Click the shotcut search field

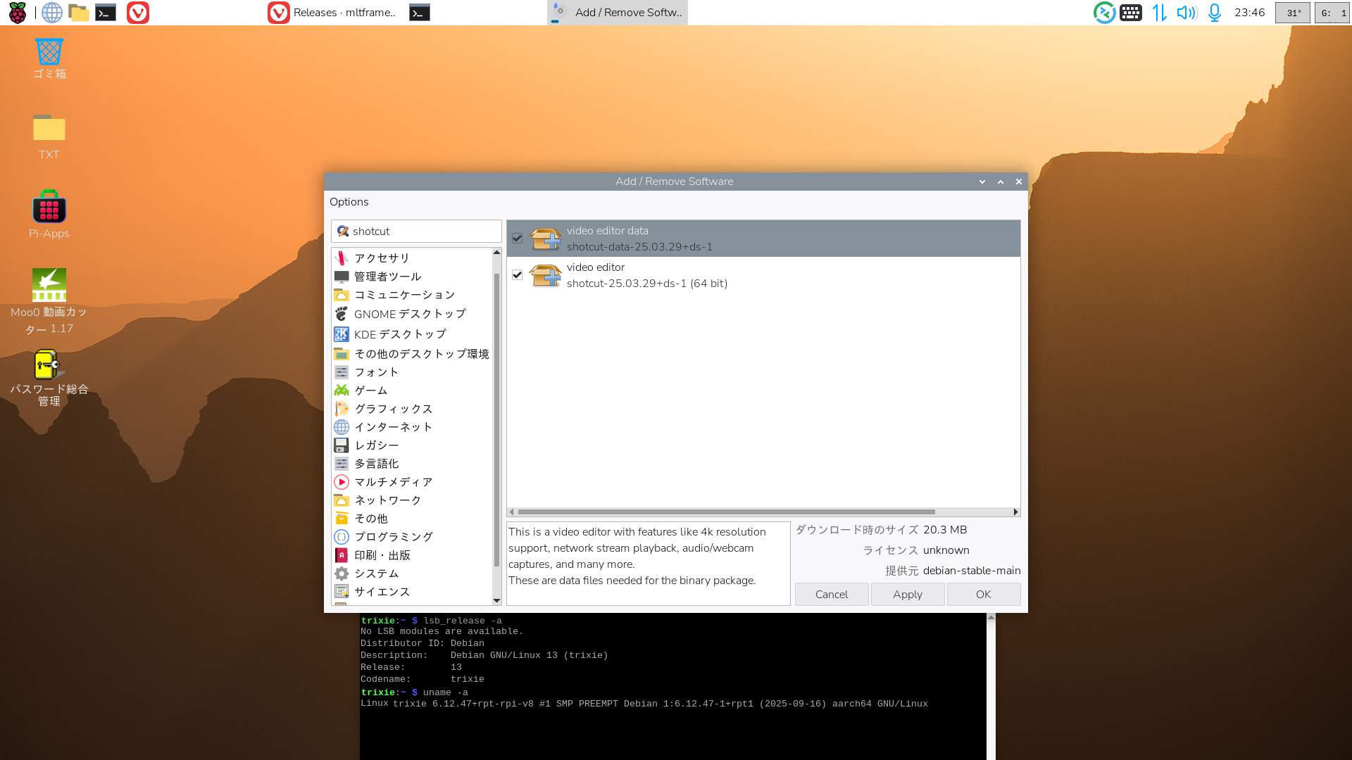click(423, 232)
